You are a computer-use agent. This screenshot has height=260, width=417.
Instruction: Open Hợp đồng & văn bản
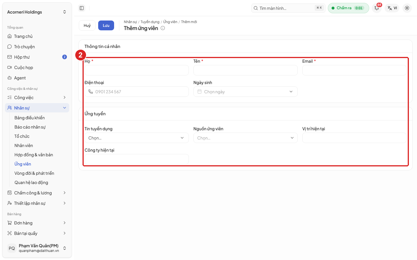click(34, 155)
